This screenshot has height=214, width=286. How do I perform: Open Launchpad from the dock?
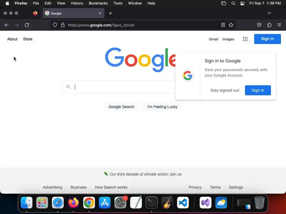coord(42,203)
